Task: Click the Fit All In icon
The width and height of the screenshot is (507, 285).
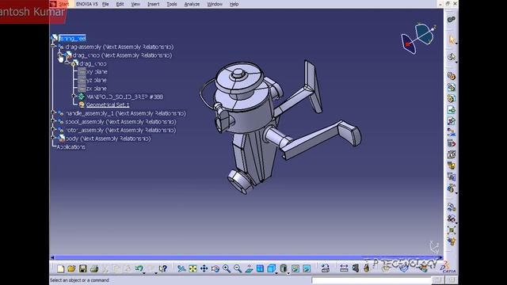Action: point(193,268)
